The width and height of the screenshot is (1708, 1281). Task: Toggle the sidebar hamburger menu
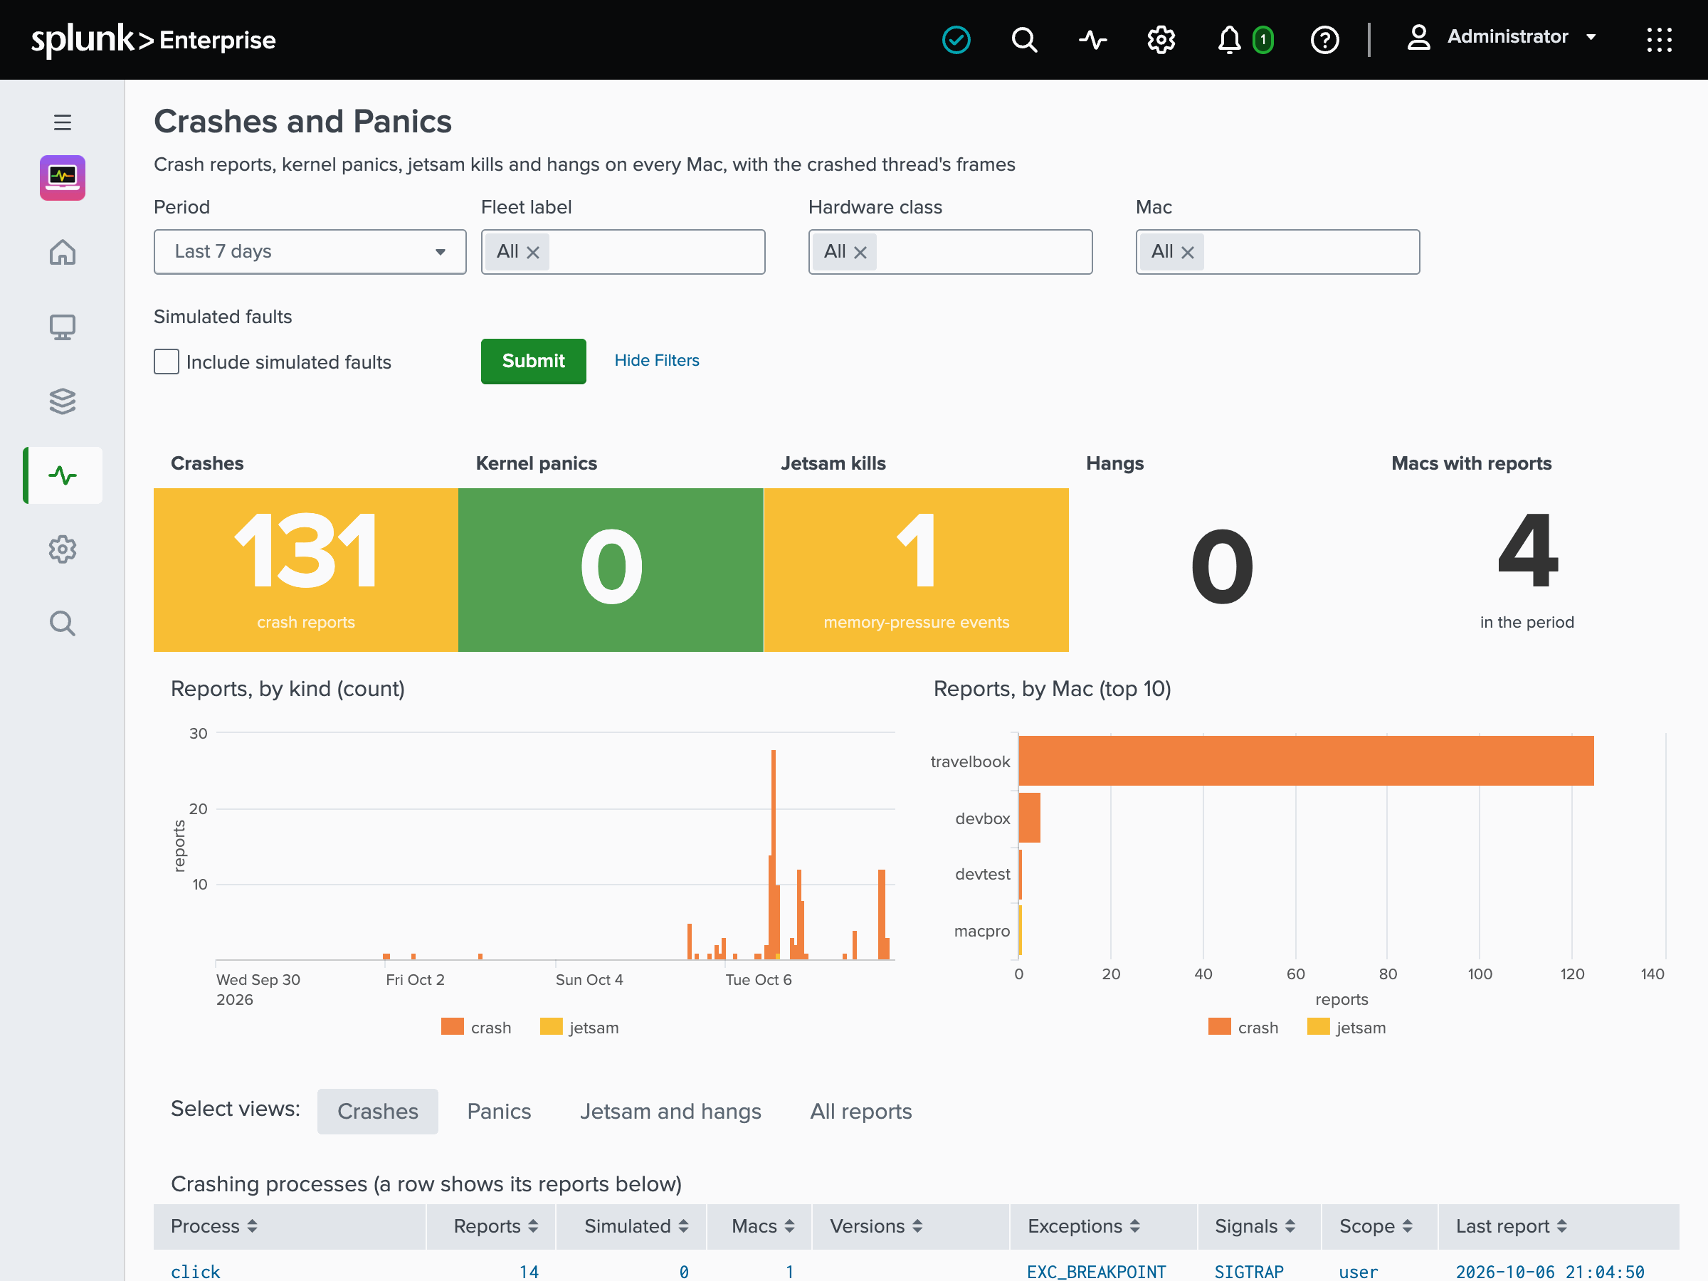coord(63,122)
